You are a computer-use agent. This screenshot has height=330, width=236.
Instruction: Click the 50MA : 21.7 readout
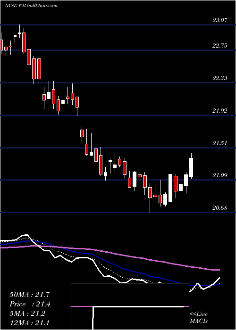click(30, 295)
